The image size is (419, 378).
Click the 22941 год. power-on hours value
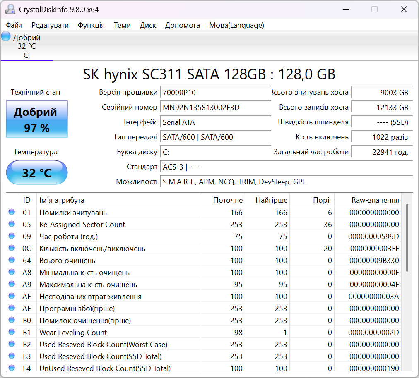click(382, 152)
